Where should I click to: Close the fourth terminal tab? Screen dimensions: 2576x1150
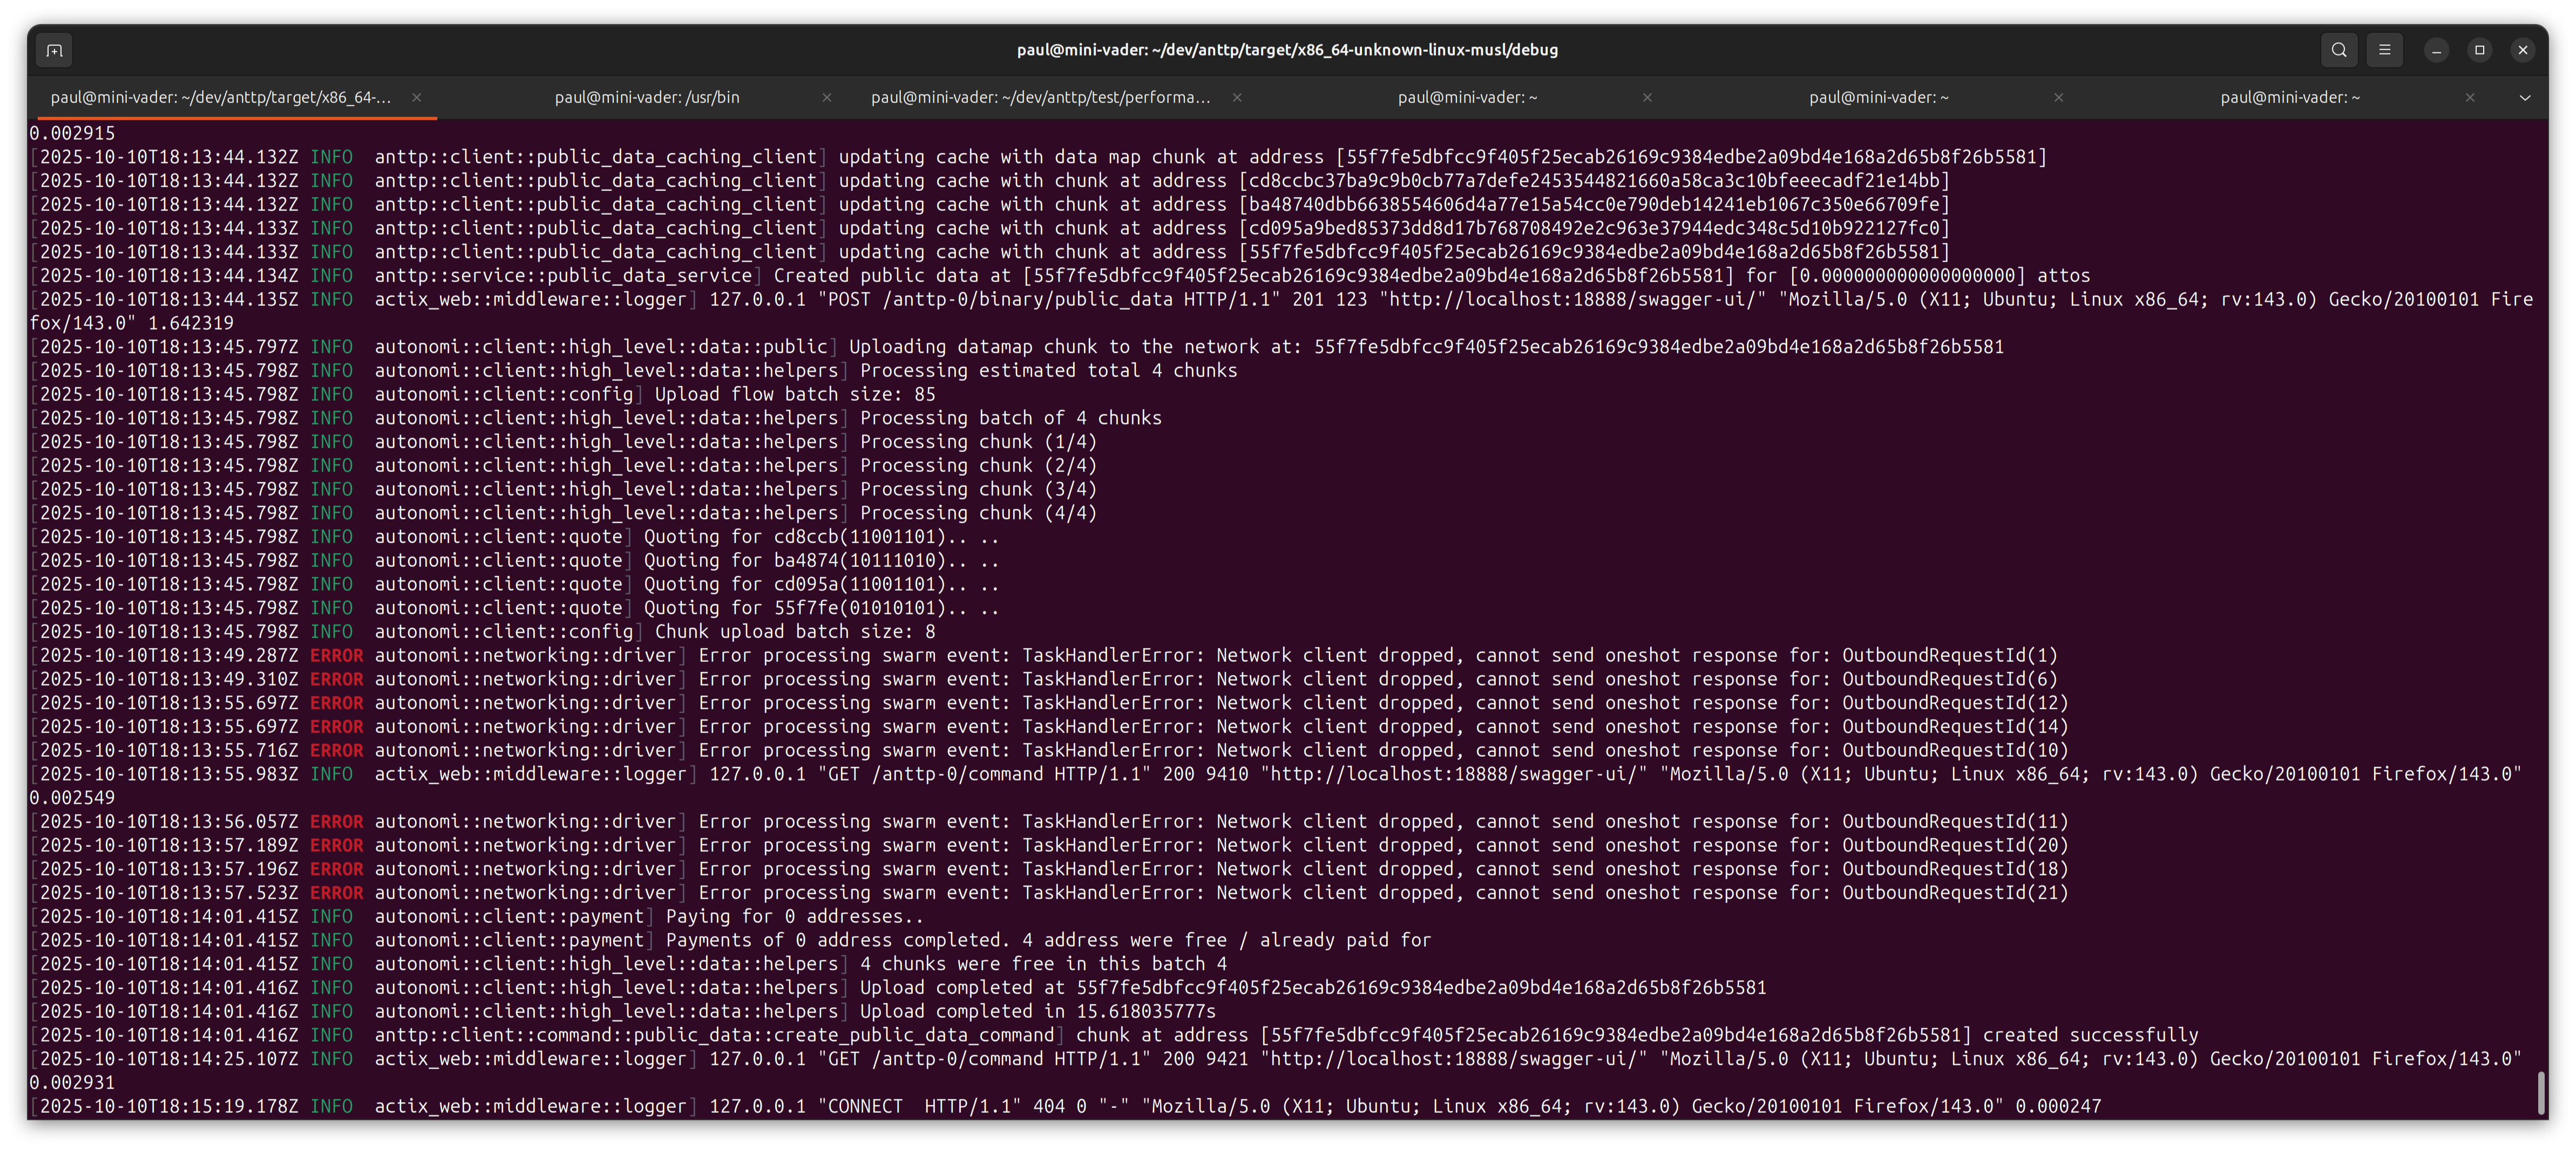1647,98
